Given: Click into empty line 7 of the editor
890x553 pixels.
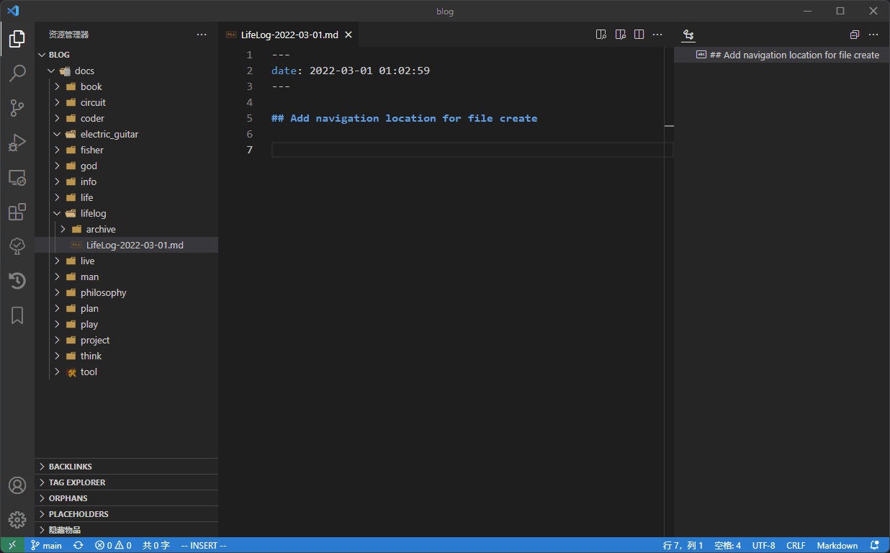Looking at the screenshot, I should pyautogui.click(x=472, y=150).
